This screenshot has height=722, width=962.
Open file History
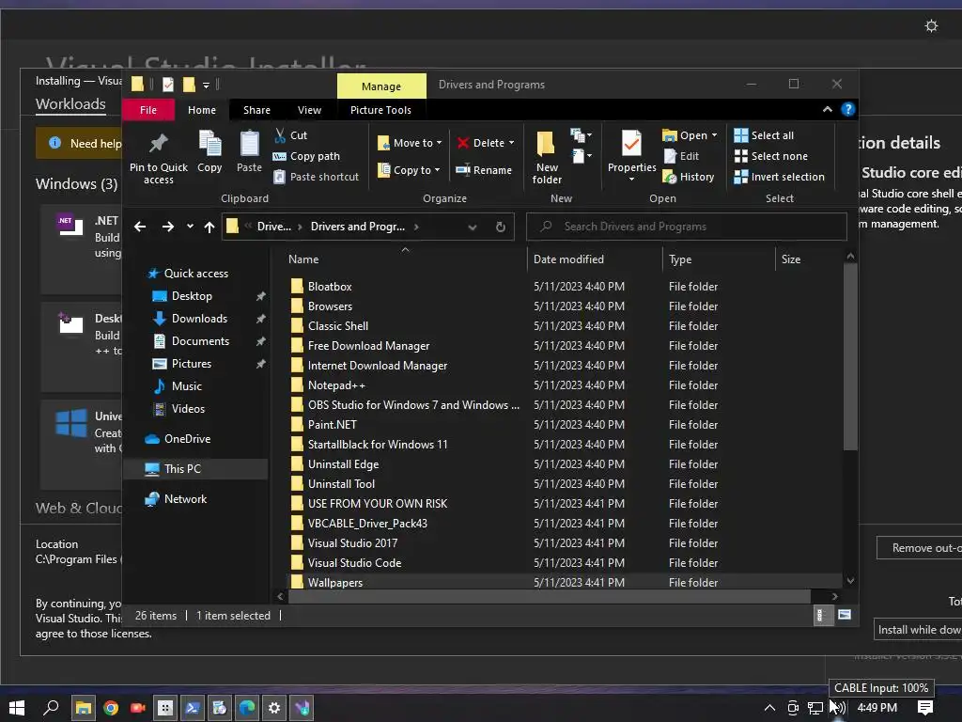[x=689, y=177]
